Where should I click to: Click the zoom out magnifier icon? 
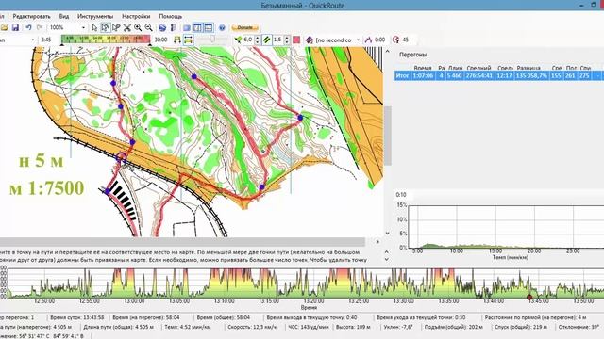pyautogui.click(x=148, y=27)
